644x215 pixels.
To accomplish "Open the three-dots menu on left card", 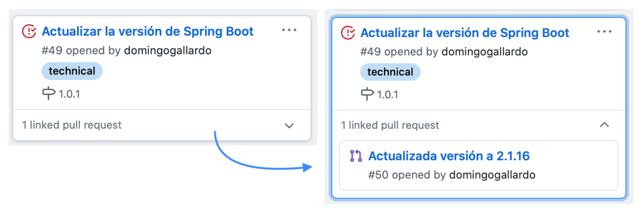I will pos(289,30).
